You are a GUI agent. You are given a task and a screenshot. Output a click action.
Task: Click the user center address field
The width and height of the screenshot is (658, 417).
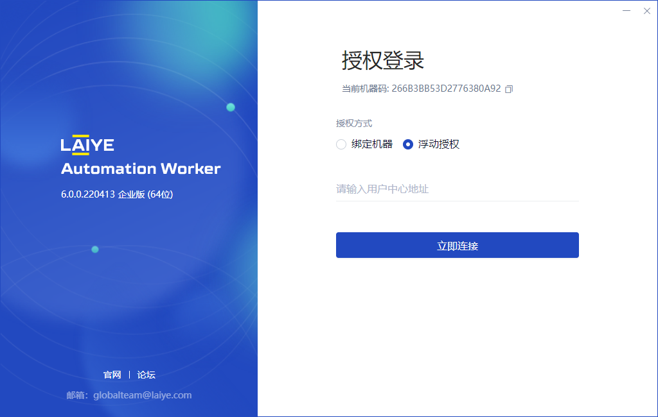click(457, 189)
